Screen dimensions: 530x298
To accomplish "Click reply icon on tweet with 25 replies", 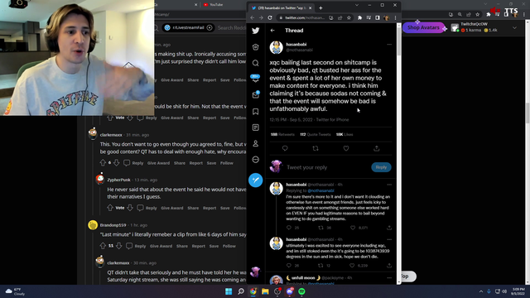I will [x=289, y=228].
